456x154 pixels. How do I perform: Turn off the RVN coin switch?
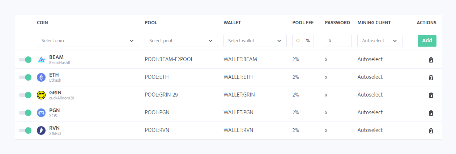click(x=25, y=131)
